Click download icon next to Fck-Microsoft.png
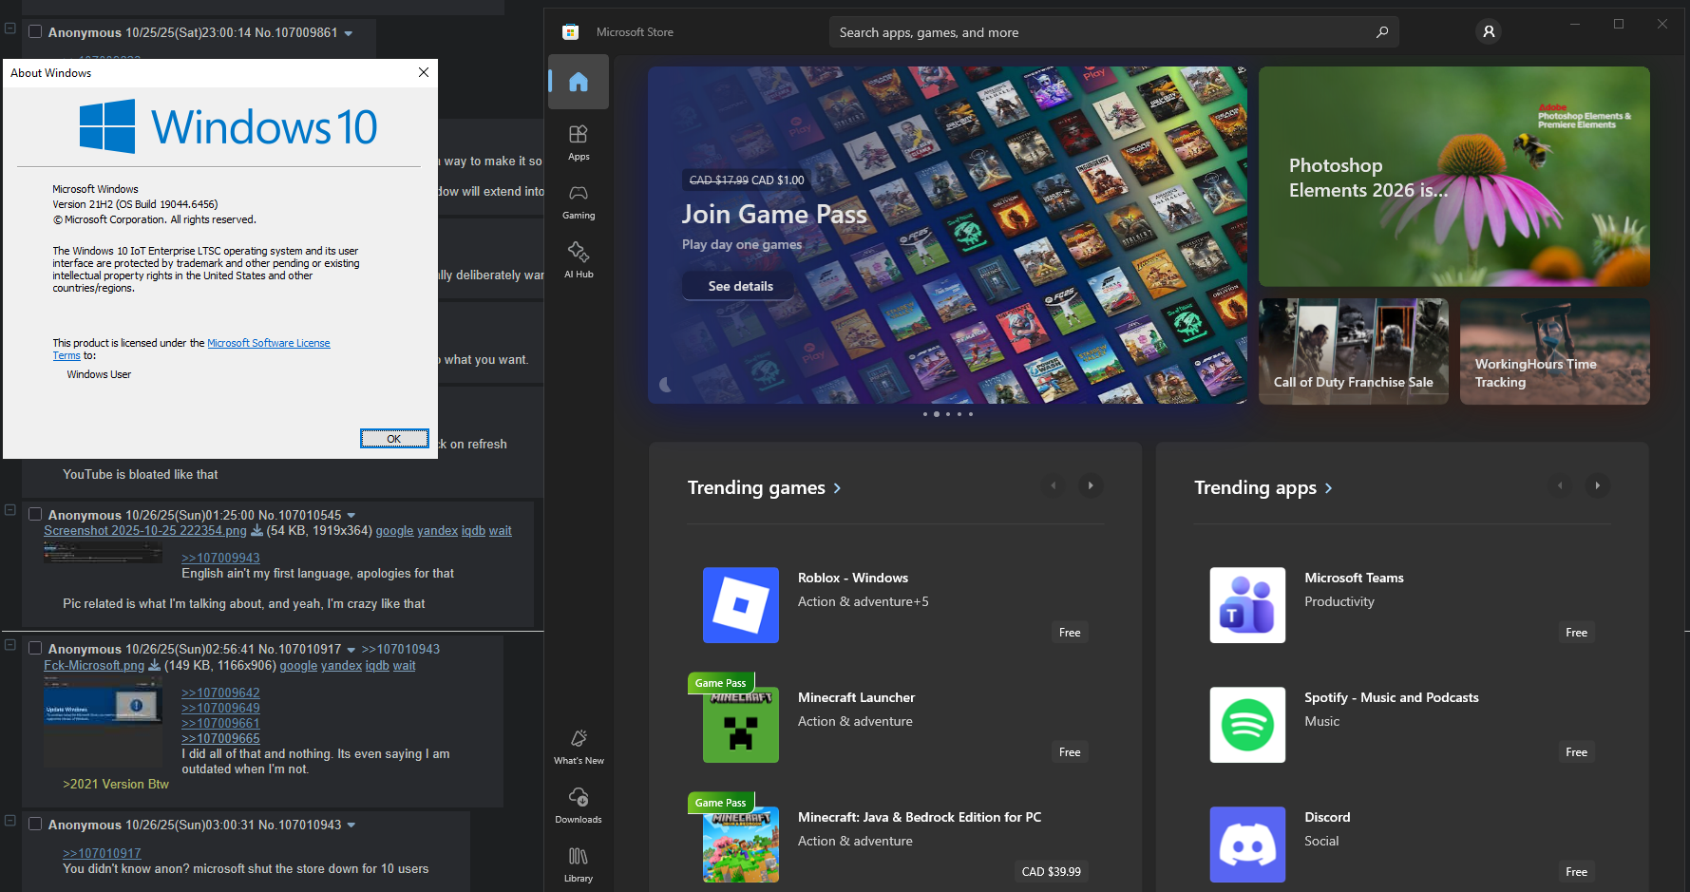Image resolution: width=1690 pixels, height=892 pixels. tap(154, 666)
